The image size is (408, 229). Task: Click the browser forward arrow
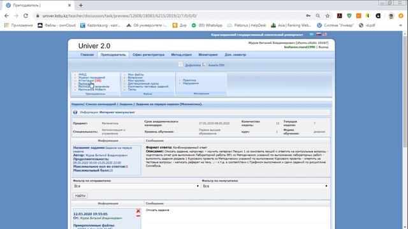16,16
